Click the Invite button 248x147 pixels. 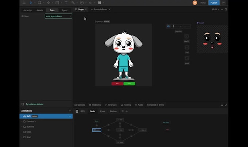(x=203, y=3)
